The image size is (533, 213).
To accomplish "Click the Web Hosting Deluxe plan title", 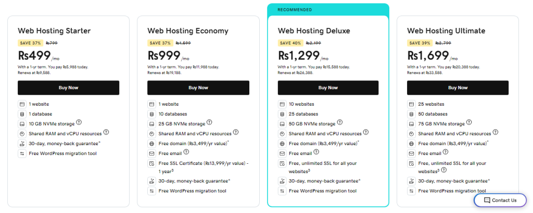I will (x=313, y=31).
